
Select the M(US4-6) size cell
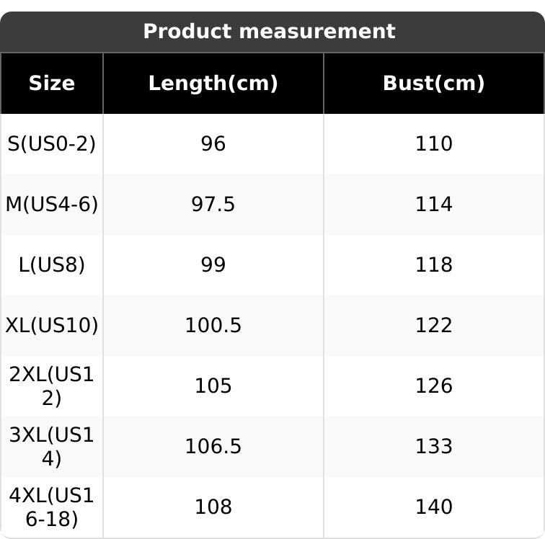pos(51,205)
